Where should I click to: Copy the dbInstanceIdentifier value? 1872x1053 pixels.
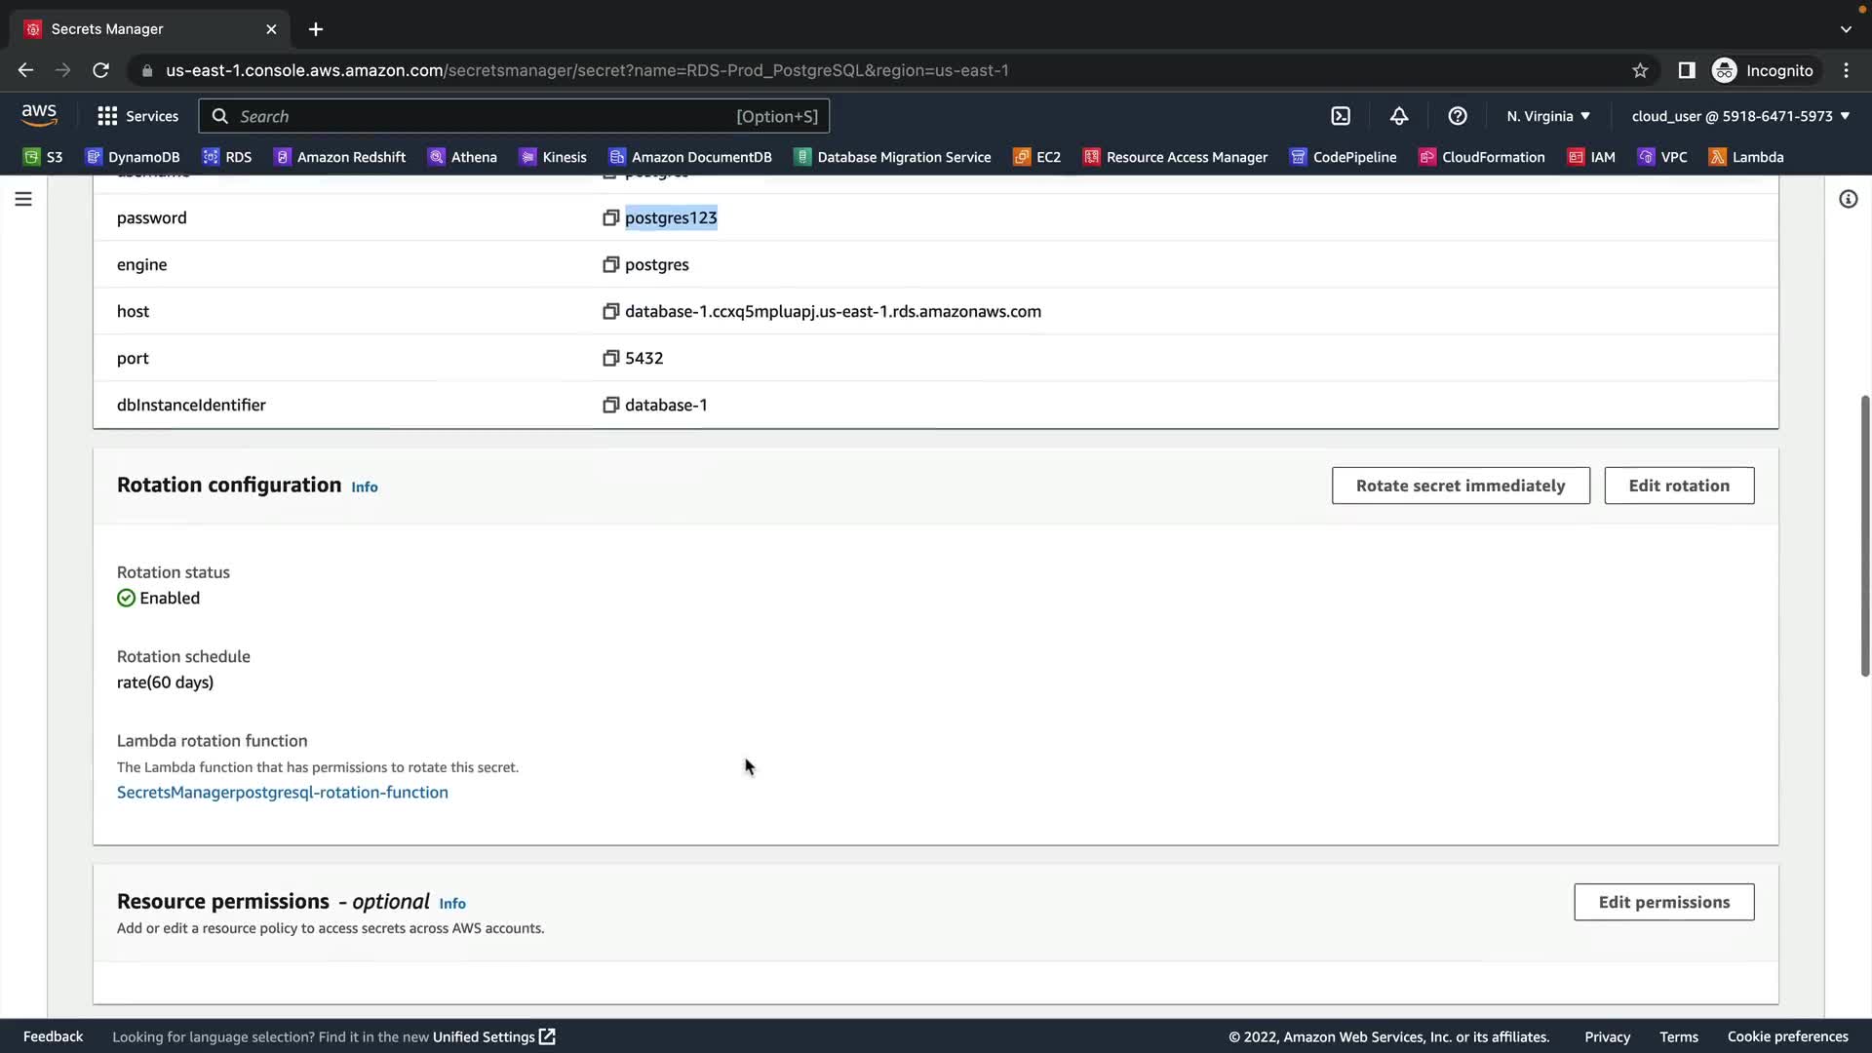point(610,405)
